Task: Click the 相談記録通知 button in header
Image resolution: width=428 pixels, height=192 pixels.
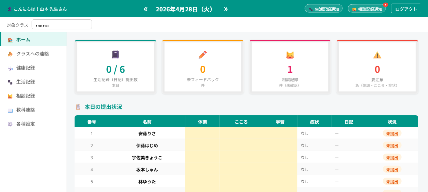Action: [x=367, y=9]
